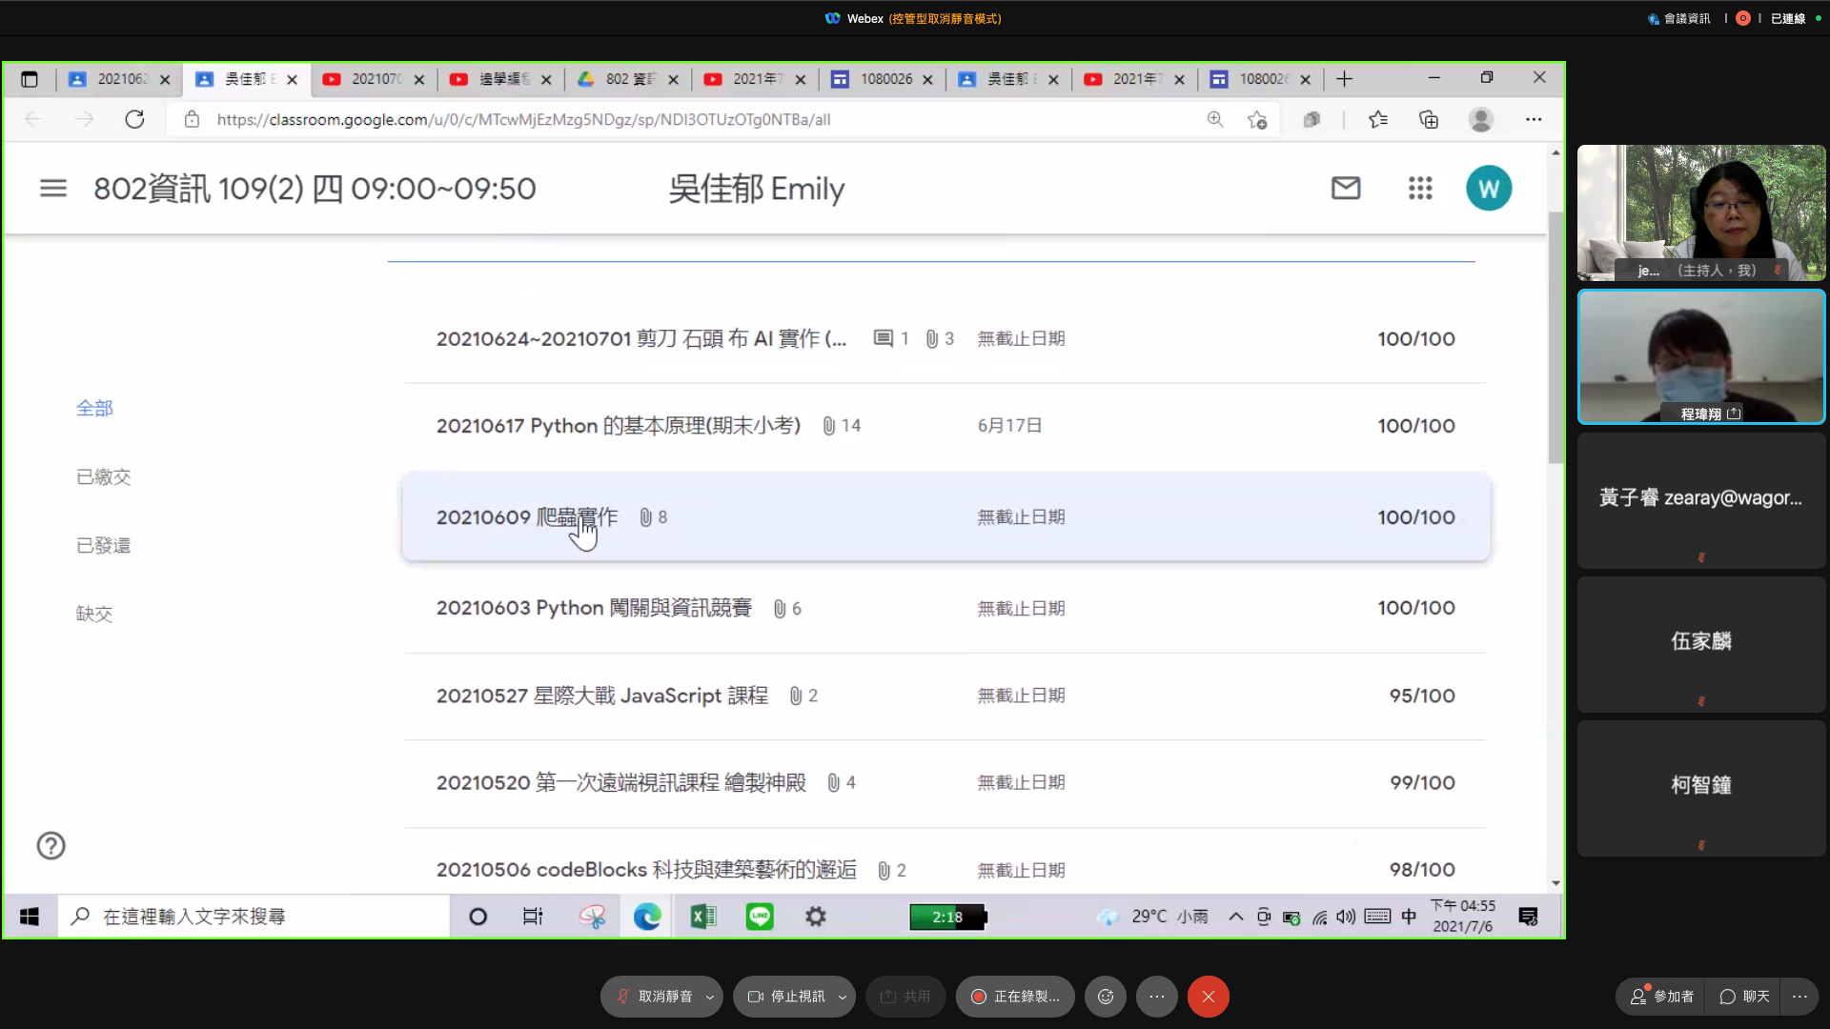Open Webex reactions emoji button
This screenshot has height=1029, width=1830.
(x=1106, y=997)
